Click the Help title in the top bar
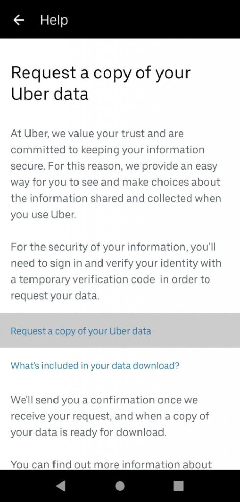The width and height of the screenshot is (240, 502). tap(53, 20)
